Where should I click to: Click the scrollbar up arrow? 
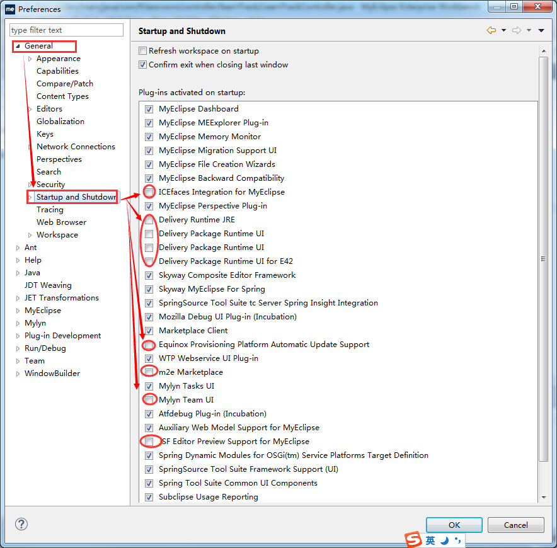pos(544,51)
